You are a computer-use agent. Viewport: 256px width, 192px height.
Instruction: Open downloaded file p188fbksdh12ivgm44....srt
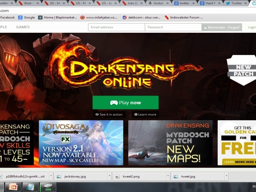pyautogui.click(x=25, y=176)
